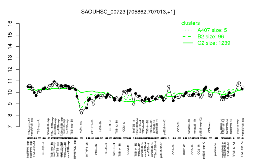Click the 'RPMI/FCS-exp' axis label

[75, 149]
